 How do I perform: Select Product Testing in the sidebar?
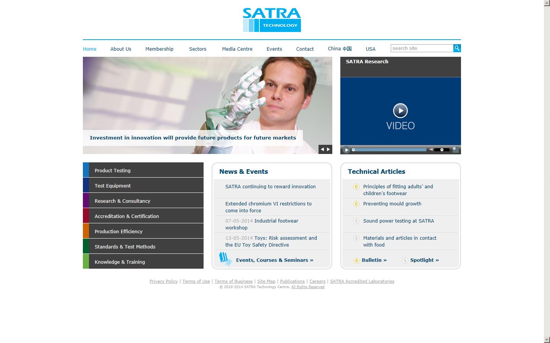[x=113, y=170]
